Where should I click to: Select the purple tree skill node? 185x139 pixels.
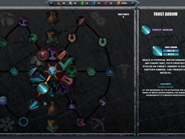24,21
